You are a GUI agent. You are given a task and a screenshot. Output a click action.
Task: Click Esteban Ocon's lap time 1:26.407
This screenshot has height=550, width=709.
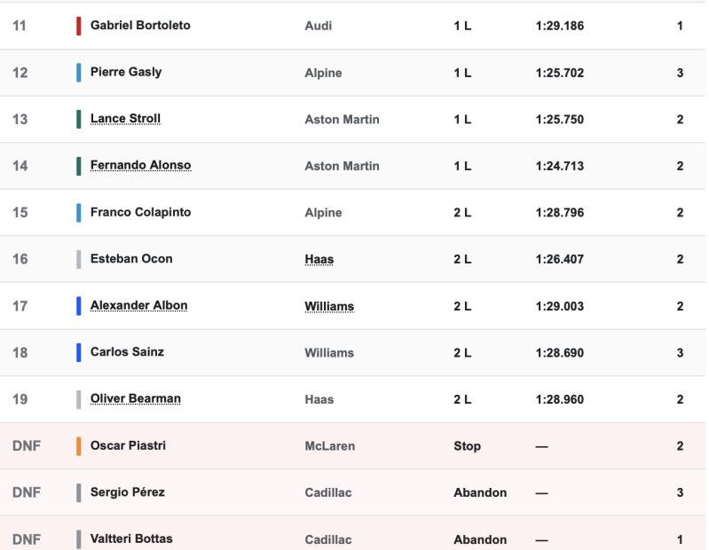click(x=560, y=259)
